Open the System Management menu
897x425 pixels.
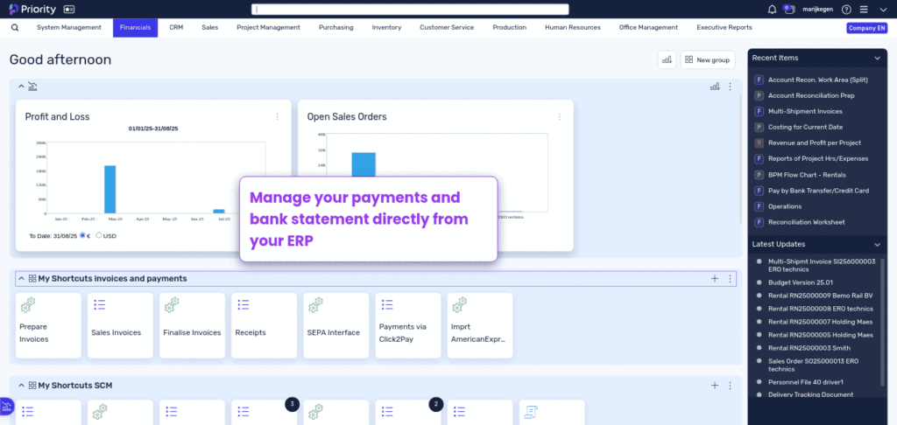tap(69, 27)
